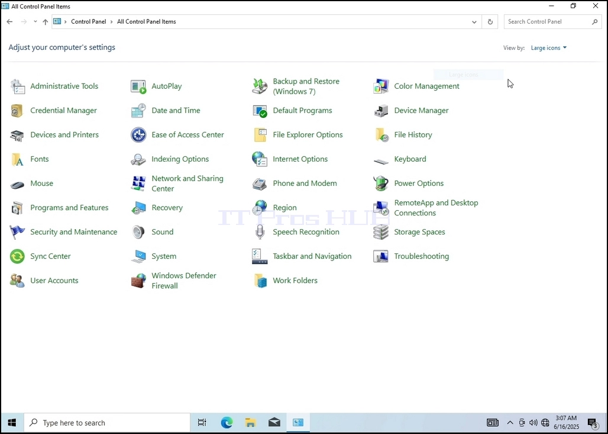Image resolution: width=608 pixels, height=434 pixels.
Task: Open Task View from the taskbar
Action: [202, 423]
